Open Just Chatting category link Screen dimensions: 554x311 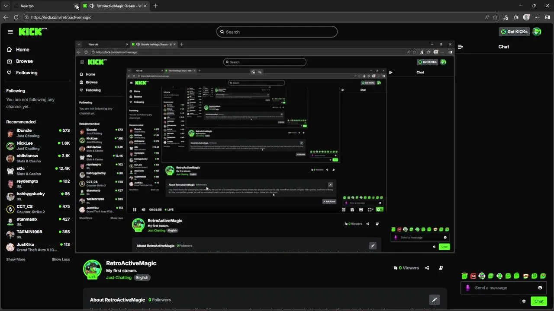[x=119, y=277]
